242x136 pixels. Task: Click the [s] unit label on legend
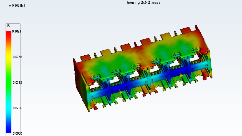pyautogui.click(x=9, y=25)
